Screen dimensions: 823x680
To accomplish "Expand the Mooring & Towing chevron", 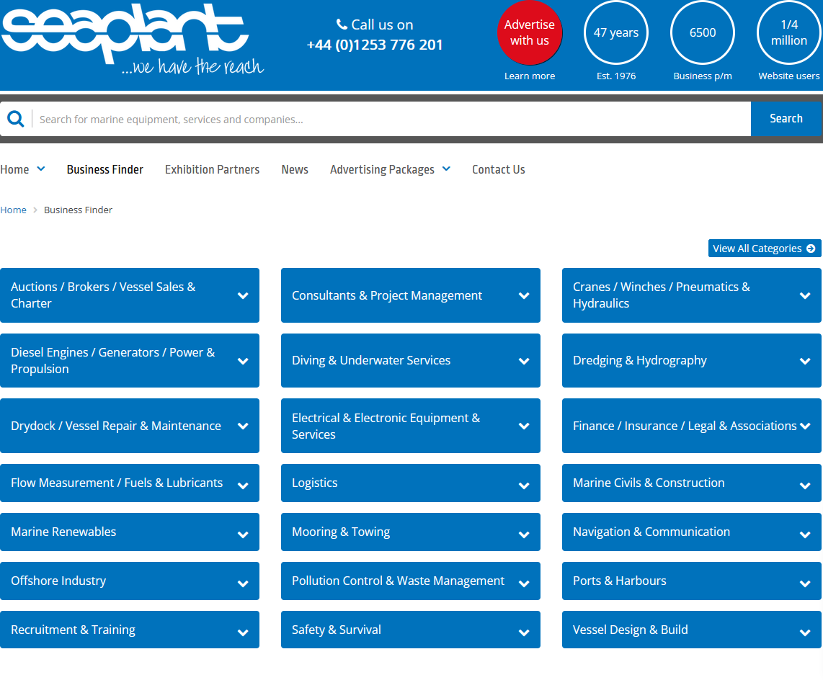I will click(524, 534).
